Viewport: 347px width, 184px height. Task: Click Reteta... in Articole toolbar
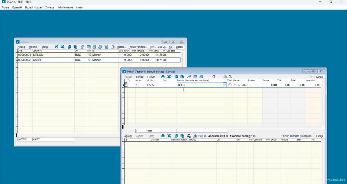pos(121,47)
